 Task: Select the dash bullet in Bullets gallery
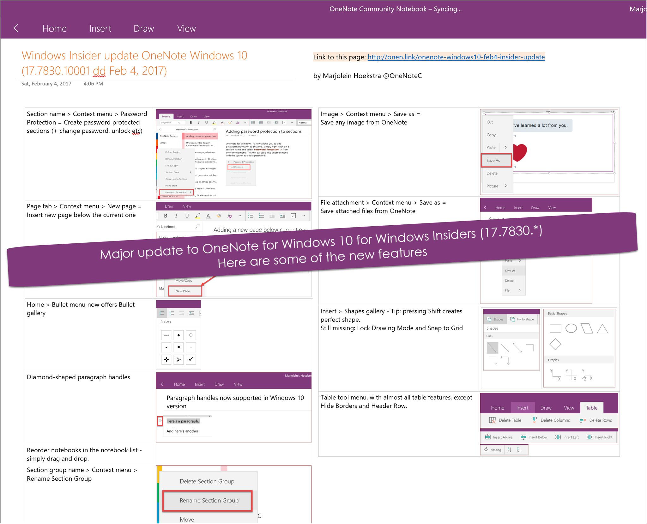click(191, 347)
